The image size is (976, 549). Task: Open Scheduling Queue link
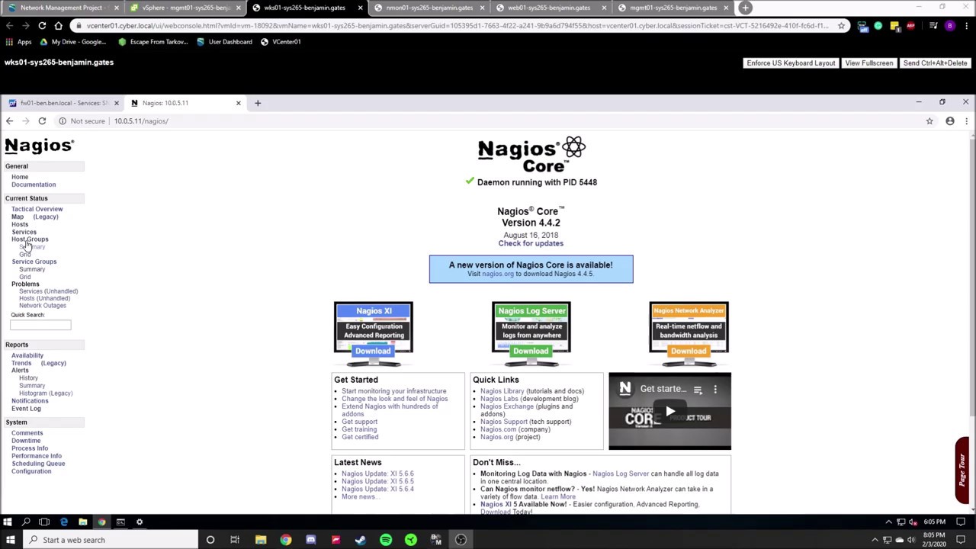38,464
